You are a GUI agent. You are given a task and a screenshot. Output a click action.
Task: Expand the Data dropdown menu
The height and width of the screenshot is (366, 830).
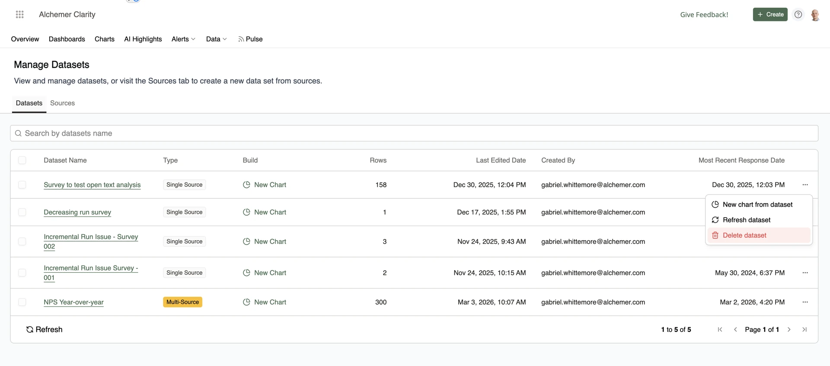[216, 39]
